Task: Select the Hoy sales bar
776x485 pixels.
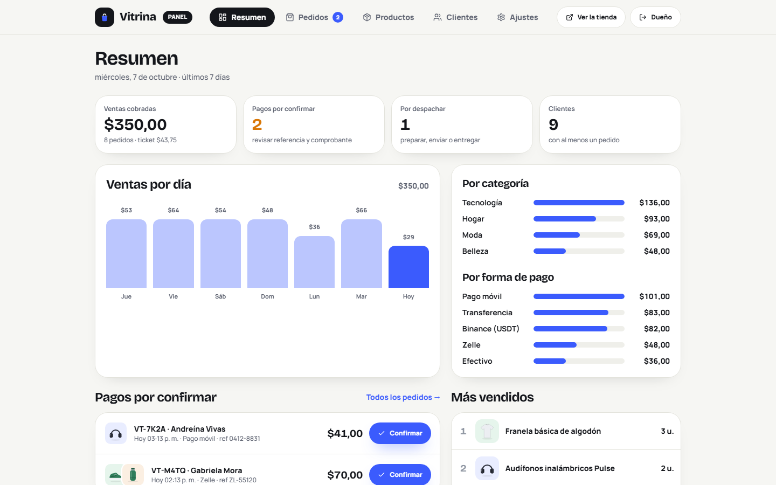Action: point(408,267)
